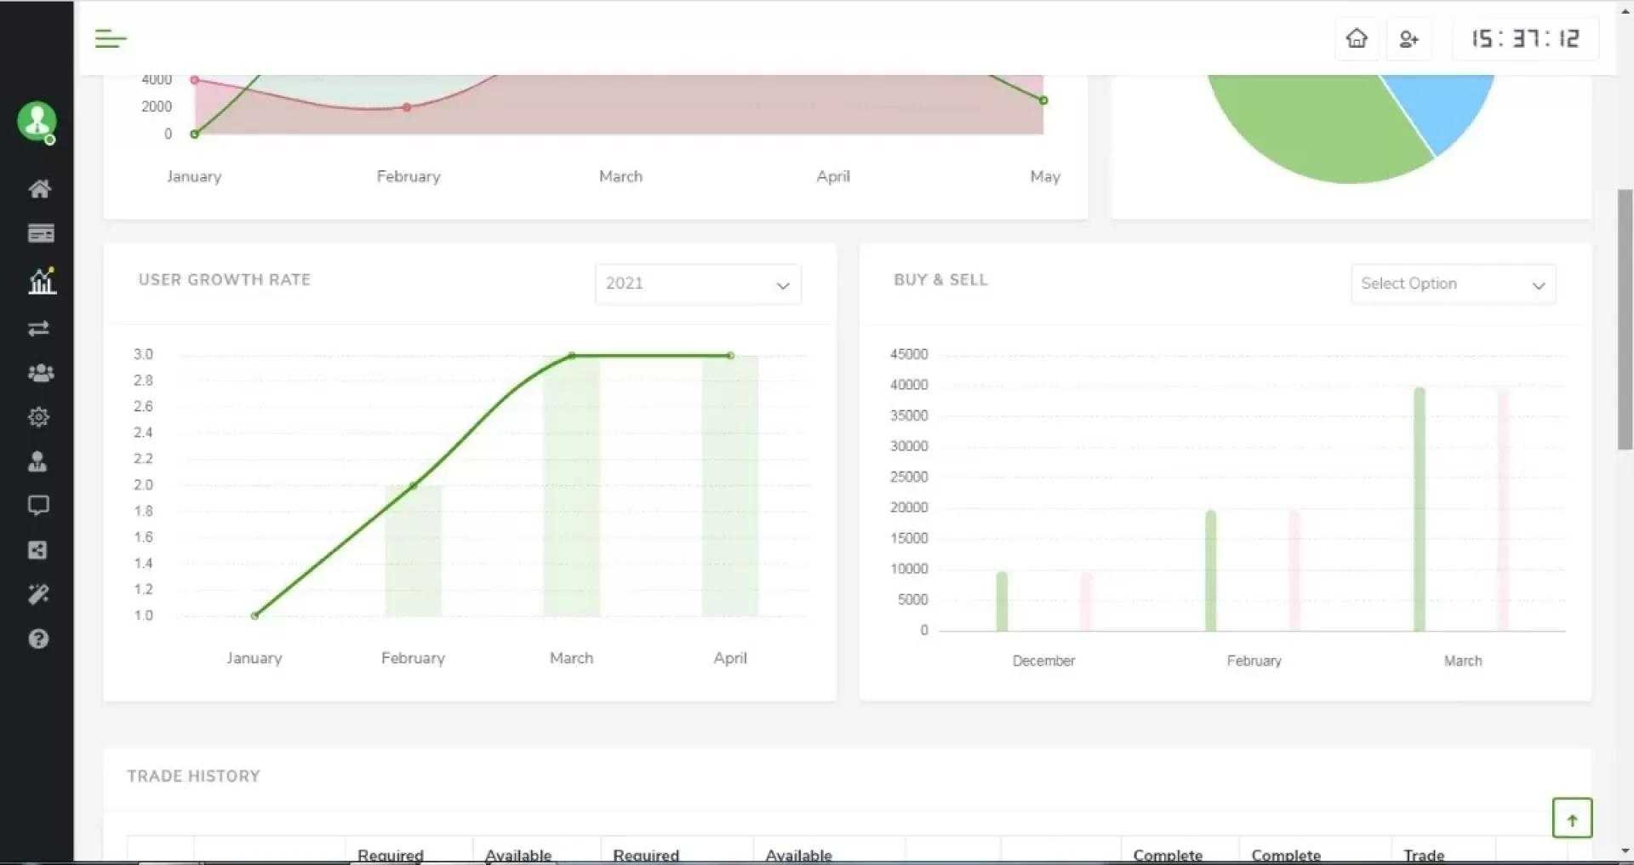1634x865 pixels.
Task: Open the home icon in the sidebar
Action: (39, 189)
